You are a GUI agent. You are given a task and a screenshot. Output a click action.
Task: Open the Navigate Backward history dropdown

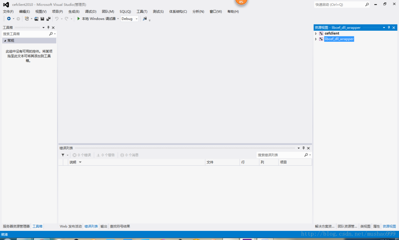[14, 19]
